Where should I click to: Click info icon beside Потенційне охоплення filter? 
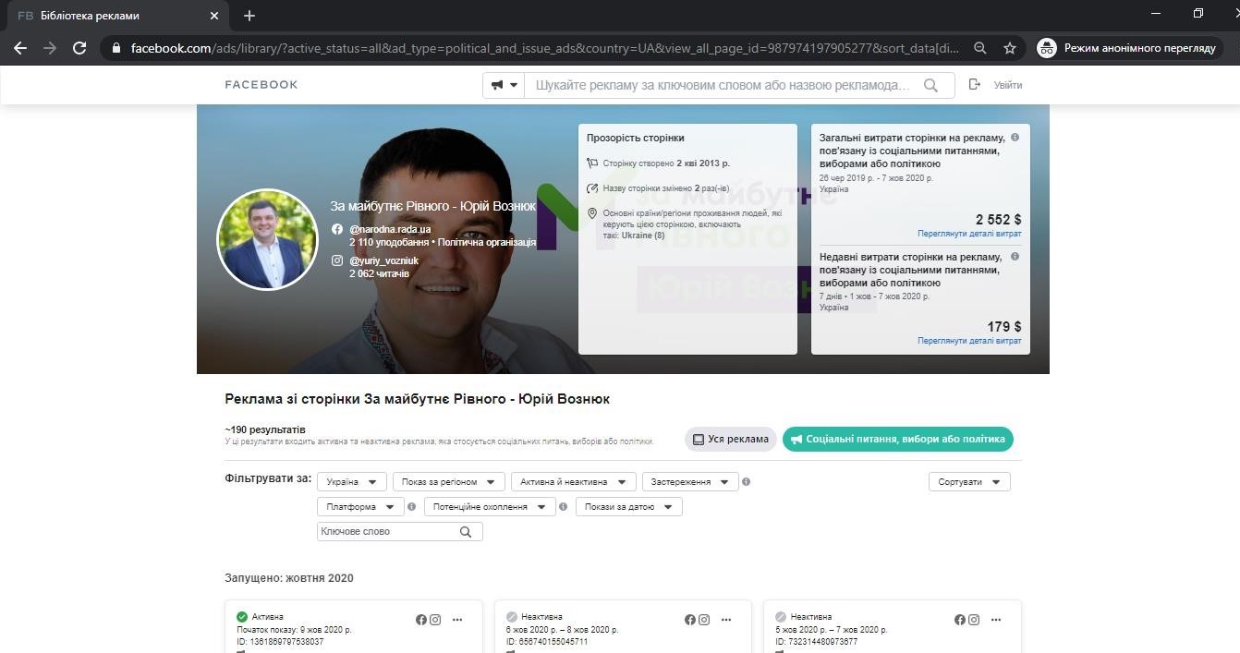(564, 507)
